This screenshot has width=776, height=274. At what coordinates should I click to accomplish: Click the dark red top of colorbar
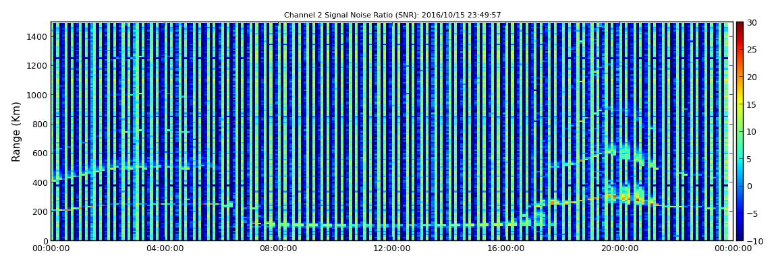[740, 26]
